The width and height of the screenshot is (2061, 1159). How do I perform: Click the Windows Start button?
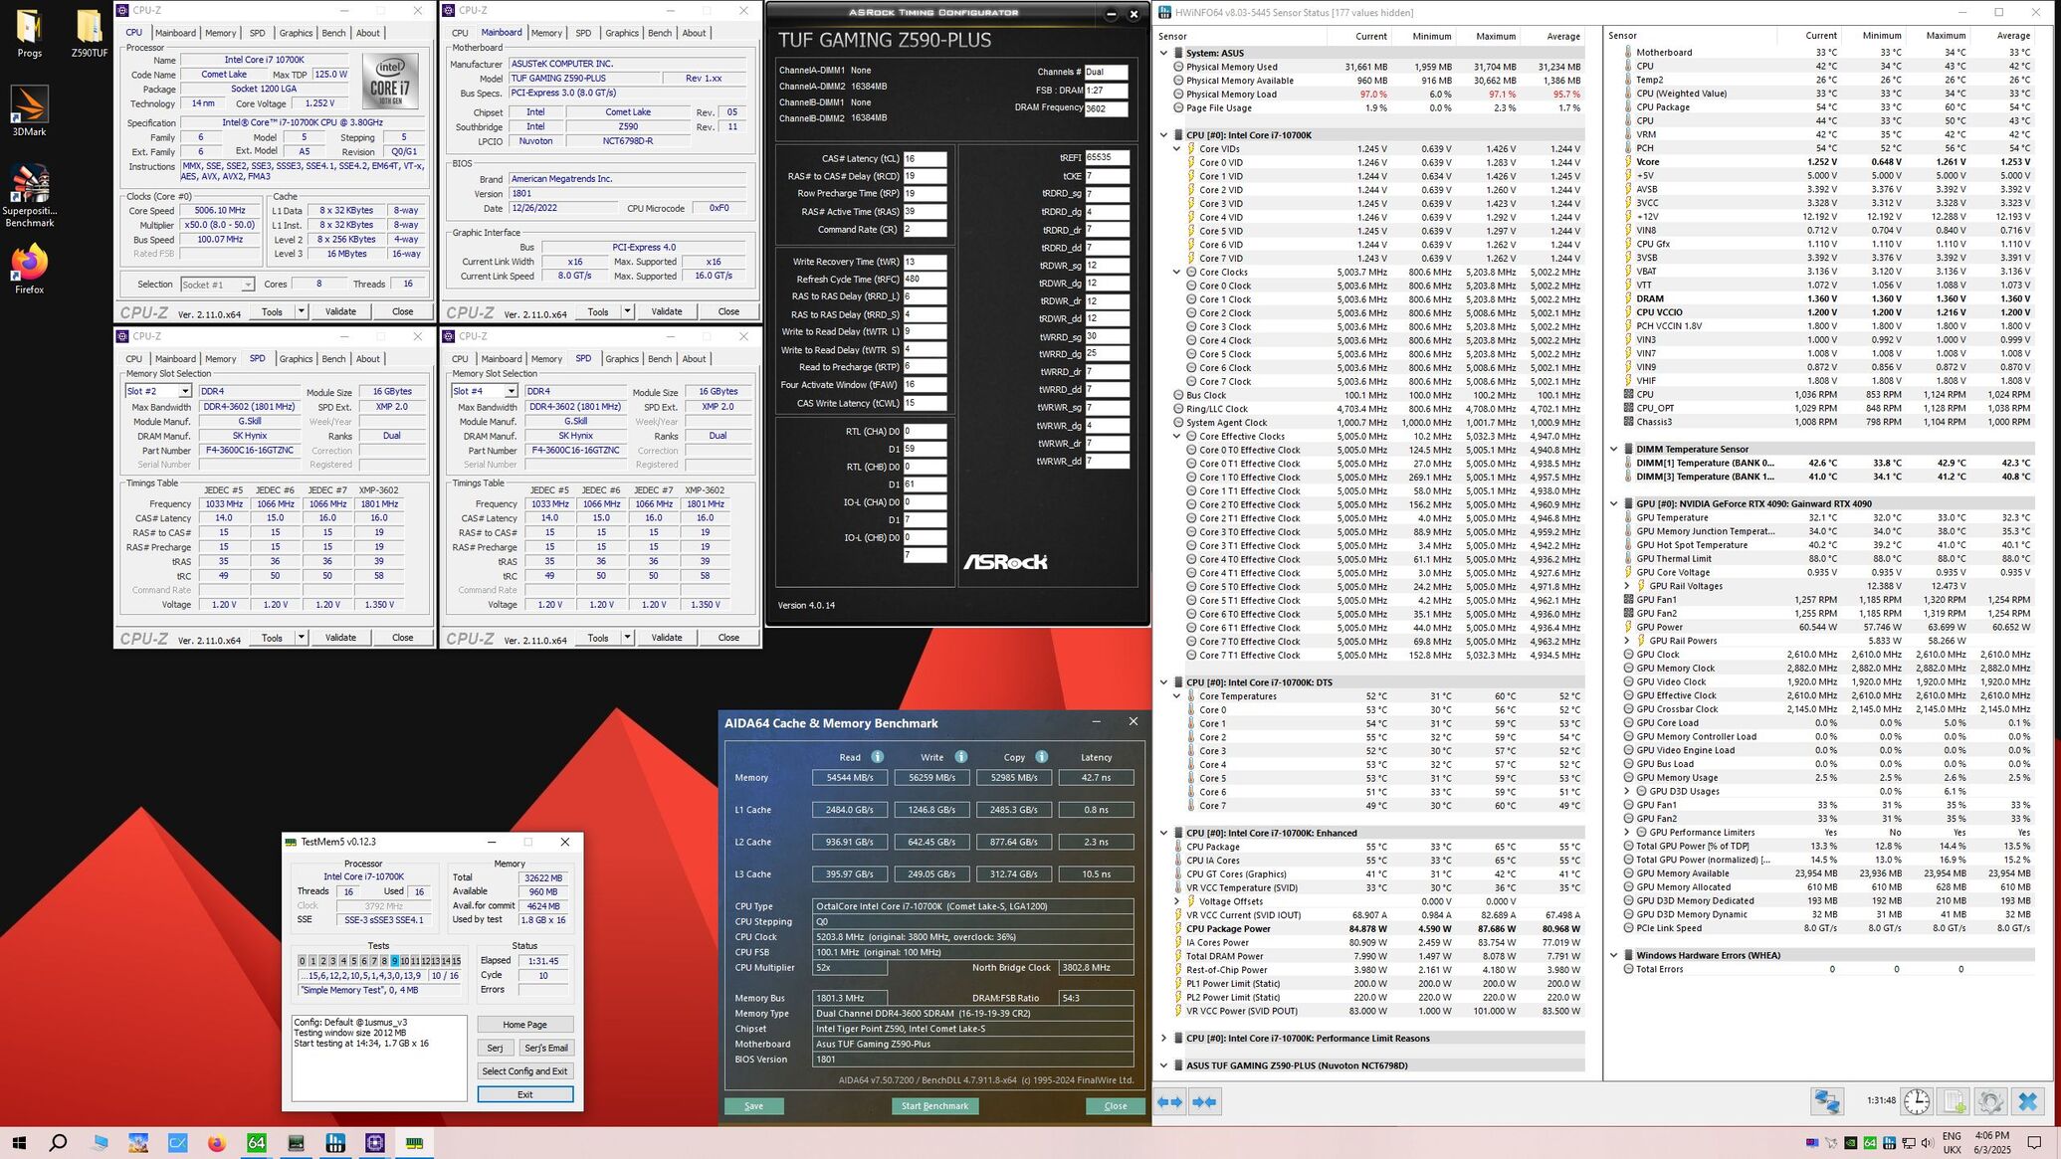[19, 1143]
